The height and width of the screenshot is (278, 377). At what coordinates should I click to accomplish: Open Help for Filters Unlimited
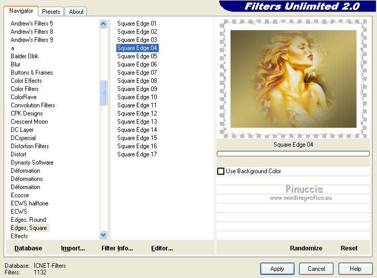pos(355,269)
